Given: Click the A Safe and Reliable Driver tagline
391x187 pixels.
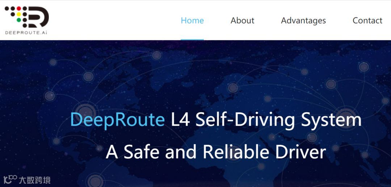Looking at the screenshot, I should click(216, 151).
